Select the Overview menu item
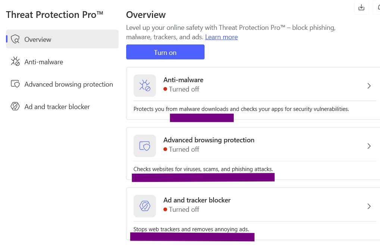 point(38,39)
